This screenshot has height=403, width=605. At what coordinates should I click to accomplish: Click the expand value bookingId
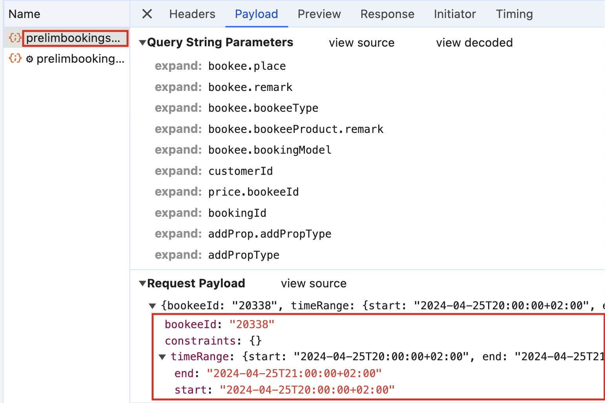[237, 213]
